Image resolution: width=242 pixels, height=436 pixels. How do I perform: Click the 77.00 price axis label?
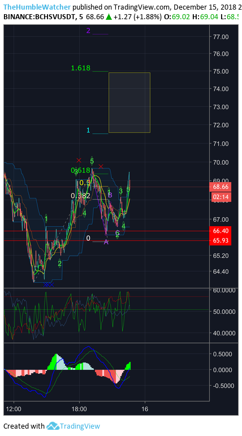tap(221, 37)
